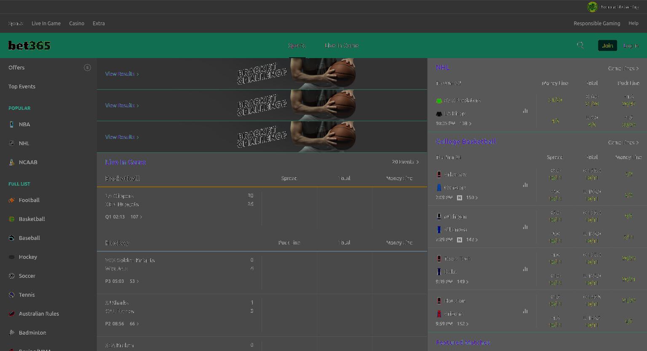Viewport: 647px width, 351px height.
Task: Select the Live In Game tab in the green header
Action: tap(342, 45)
